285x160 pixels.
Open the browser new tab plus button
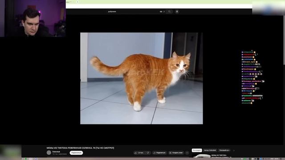click(x=77, y=2)
